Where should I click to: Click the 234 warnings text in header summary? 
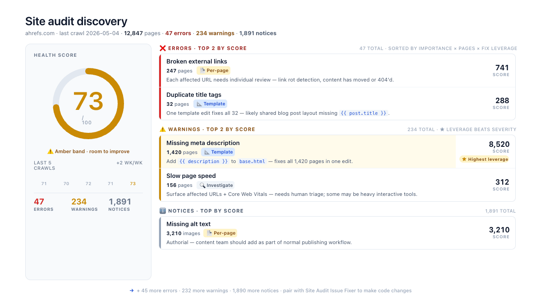coord(215,33)
